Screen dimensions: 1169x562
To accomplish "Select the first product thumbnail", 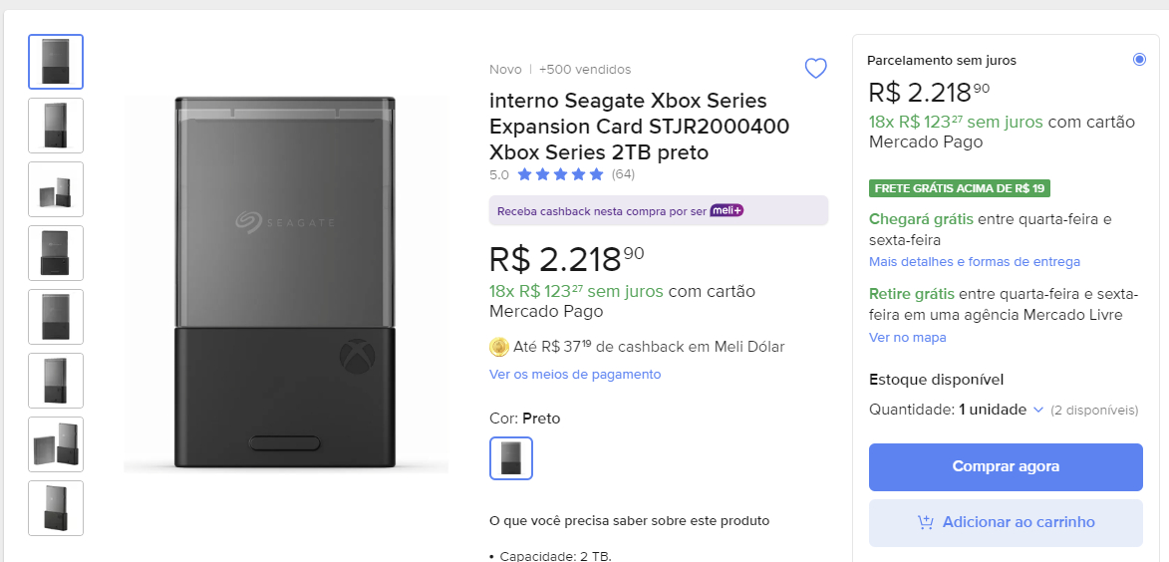I will click(56, 62).
